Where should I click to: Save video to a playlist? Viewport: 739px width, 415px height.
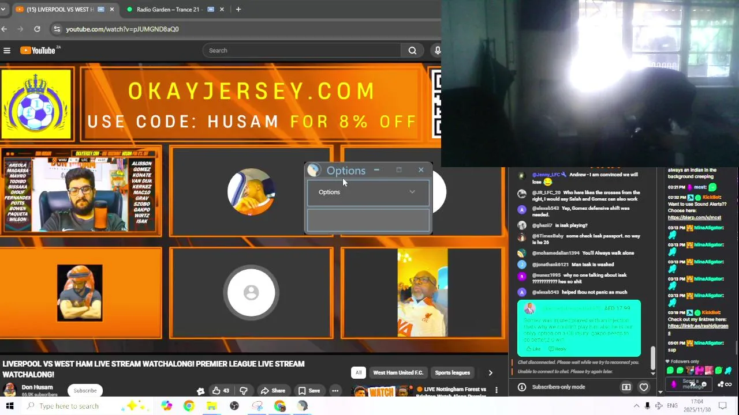[x=308, y=391]
